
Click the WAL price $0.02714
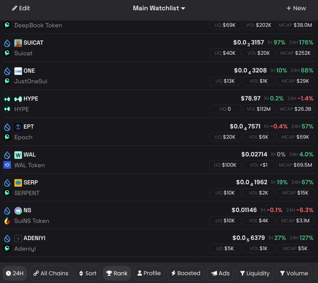tap(254, 154)
